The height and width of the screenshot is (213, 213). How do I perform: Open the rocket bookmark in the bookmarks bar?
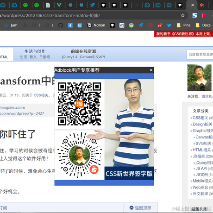point(141,25)
